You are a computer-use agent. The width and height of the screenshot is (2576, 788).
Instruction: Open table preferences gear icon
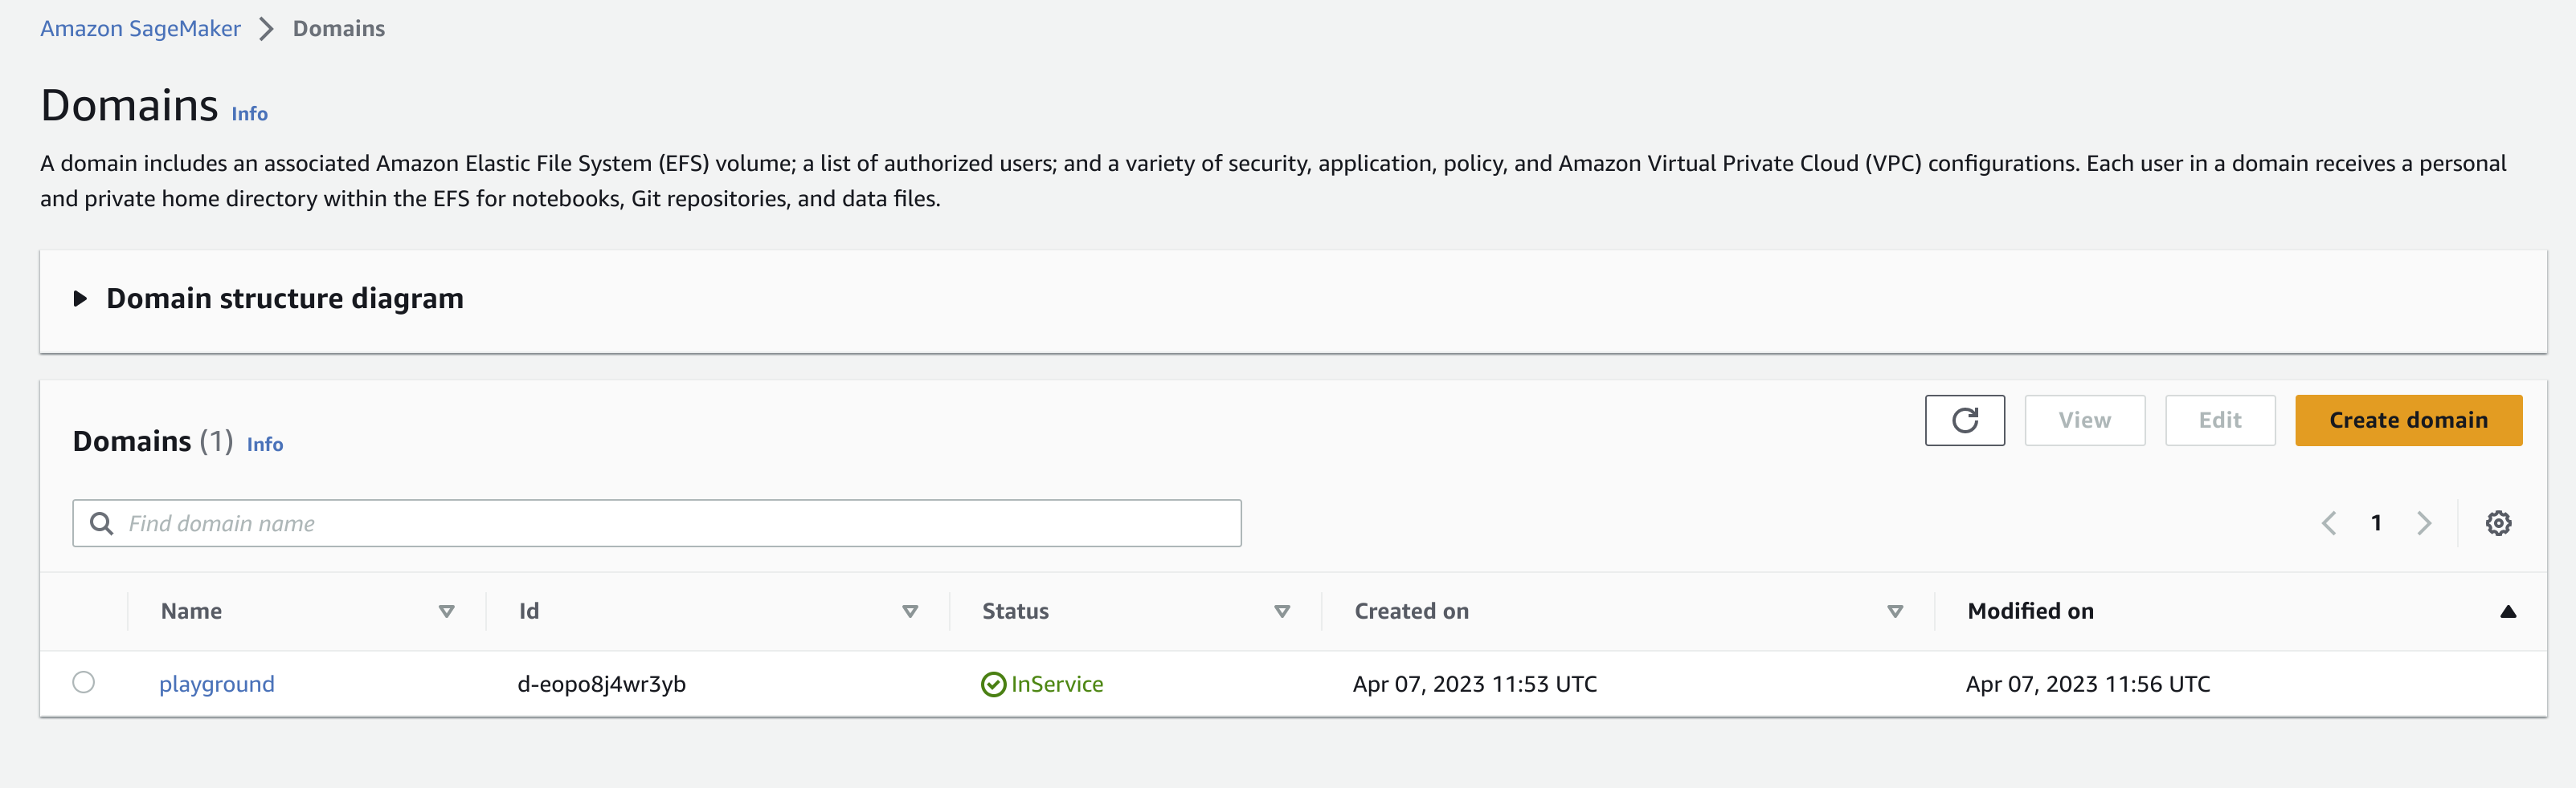point(2497,523)
